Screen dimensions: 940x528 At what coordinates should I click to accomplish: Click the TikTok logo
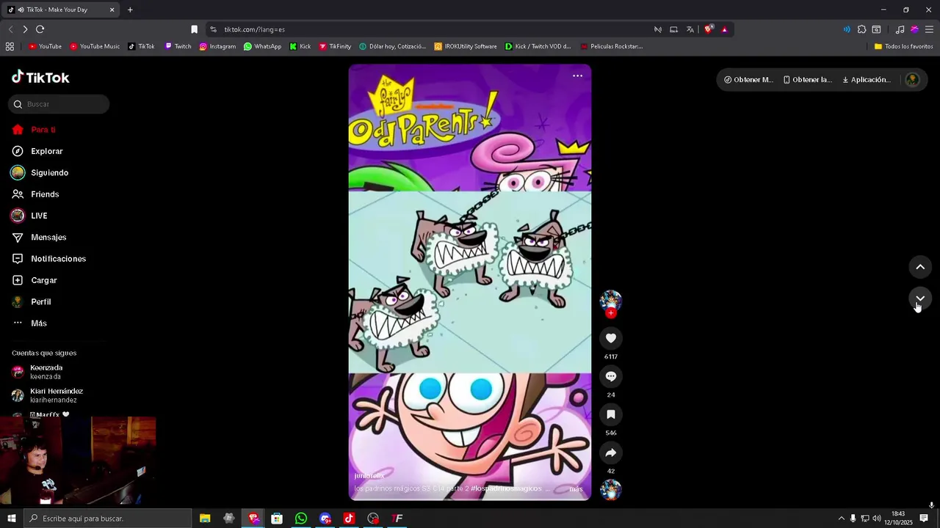click(x=41, y=77)
